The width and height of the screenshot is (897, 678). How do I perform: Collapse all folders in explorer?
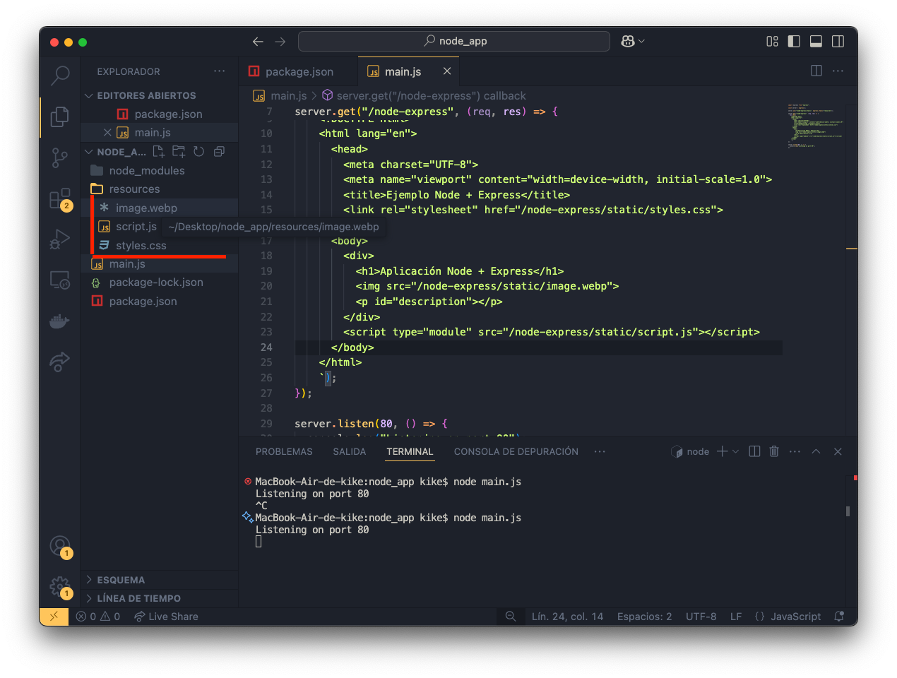tap(220, 151)
